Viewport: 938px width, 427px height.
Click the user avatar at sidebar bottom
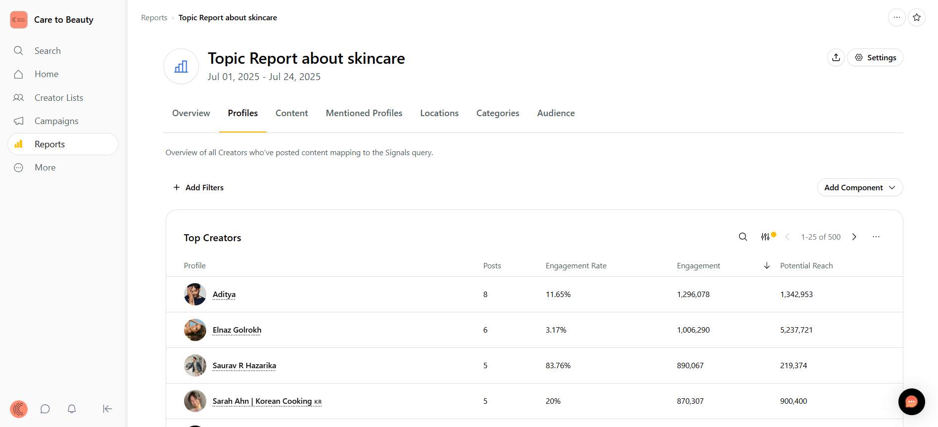click(x=19, y=409)
